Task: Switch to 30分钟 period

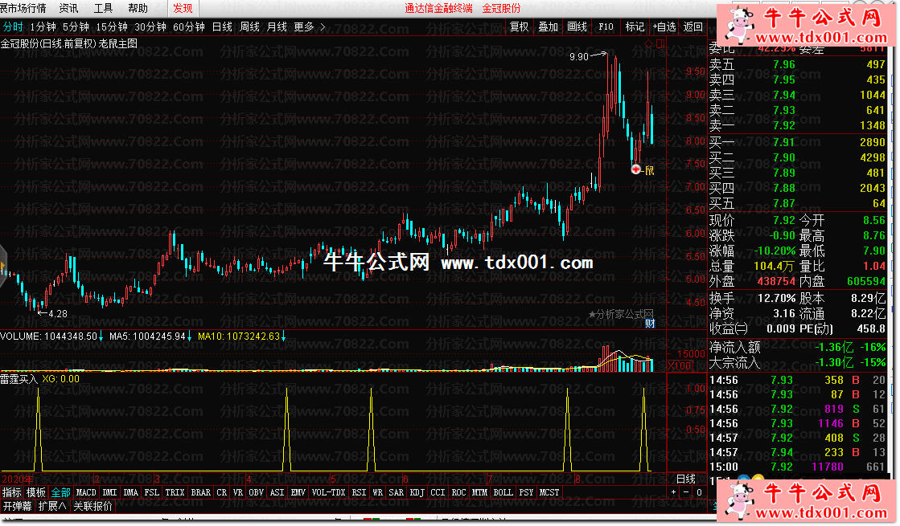Action: (x=150, y=27)
